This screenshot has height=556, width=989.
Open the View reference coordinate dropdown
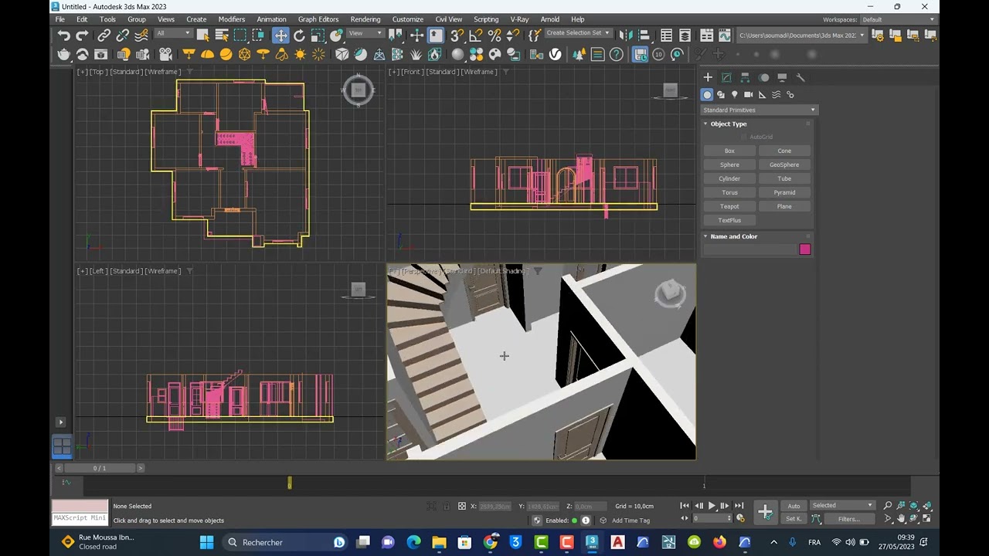point(365,33)
